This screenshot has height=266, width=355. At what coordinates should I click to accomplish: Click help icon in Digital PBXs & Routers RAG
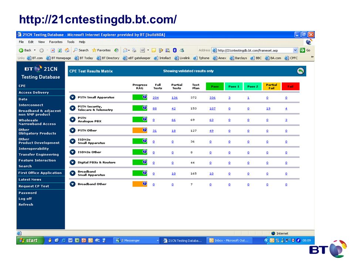[145, 162]
